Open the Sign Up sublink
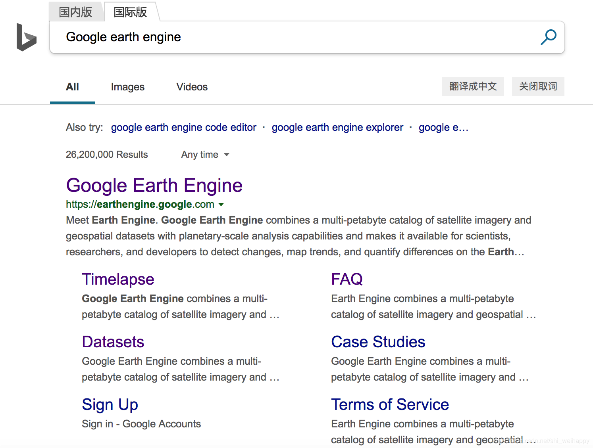This screenshot has height=448, width=593. tap(110, 405)
